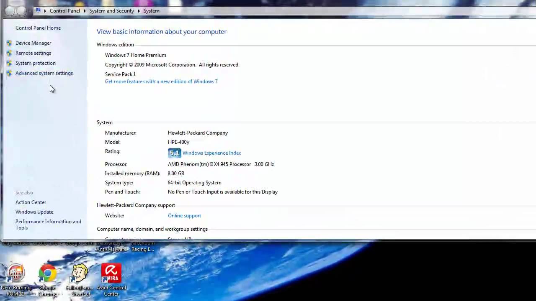Click the 'Pen and Touch:' label

[122, 192]
